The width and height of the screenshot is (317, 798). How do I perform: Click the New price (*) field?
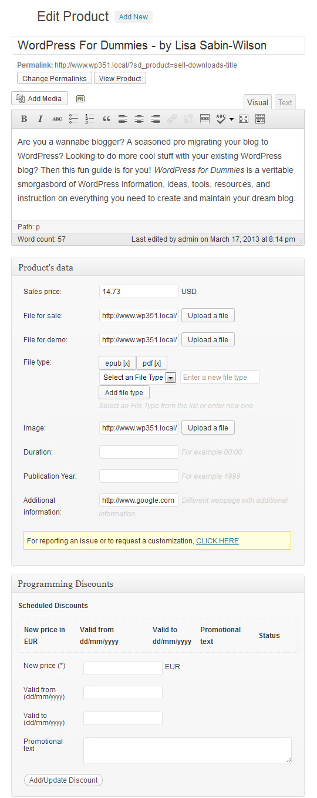point(123,668)
